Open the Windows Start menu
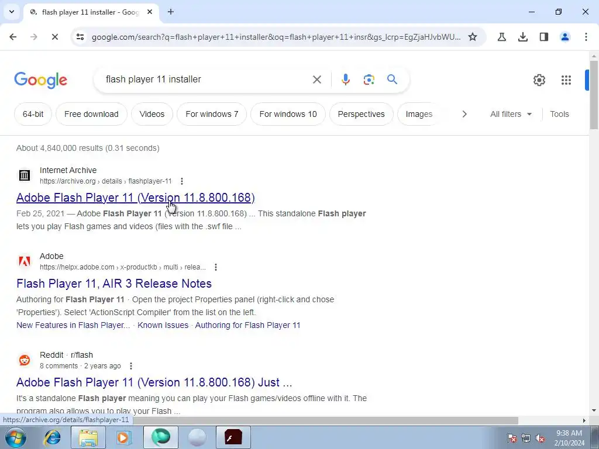This screenshot has height=449, width=599. [16, 437]
